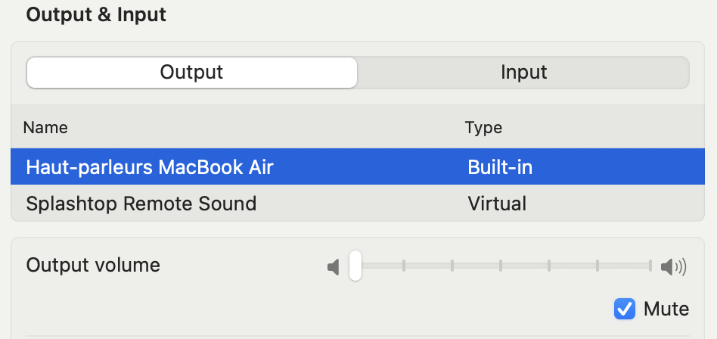Select Haut-parleurs MacBook Air output device
This screenshot has height=339, width=717.
(x=358, y=167)
